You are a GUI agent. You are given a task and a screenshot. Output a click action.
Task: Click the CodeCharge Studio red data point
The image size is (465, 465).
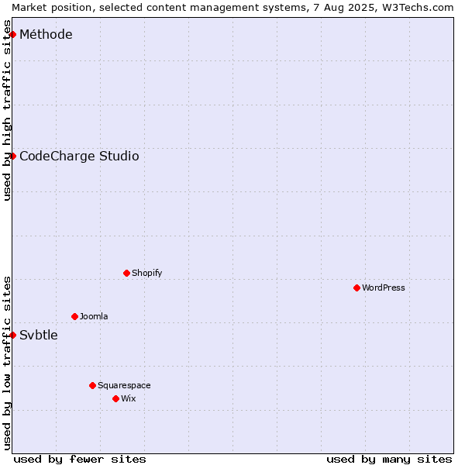(x=12, y=157)
